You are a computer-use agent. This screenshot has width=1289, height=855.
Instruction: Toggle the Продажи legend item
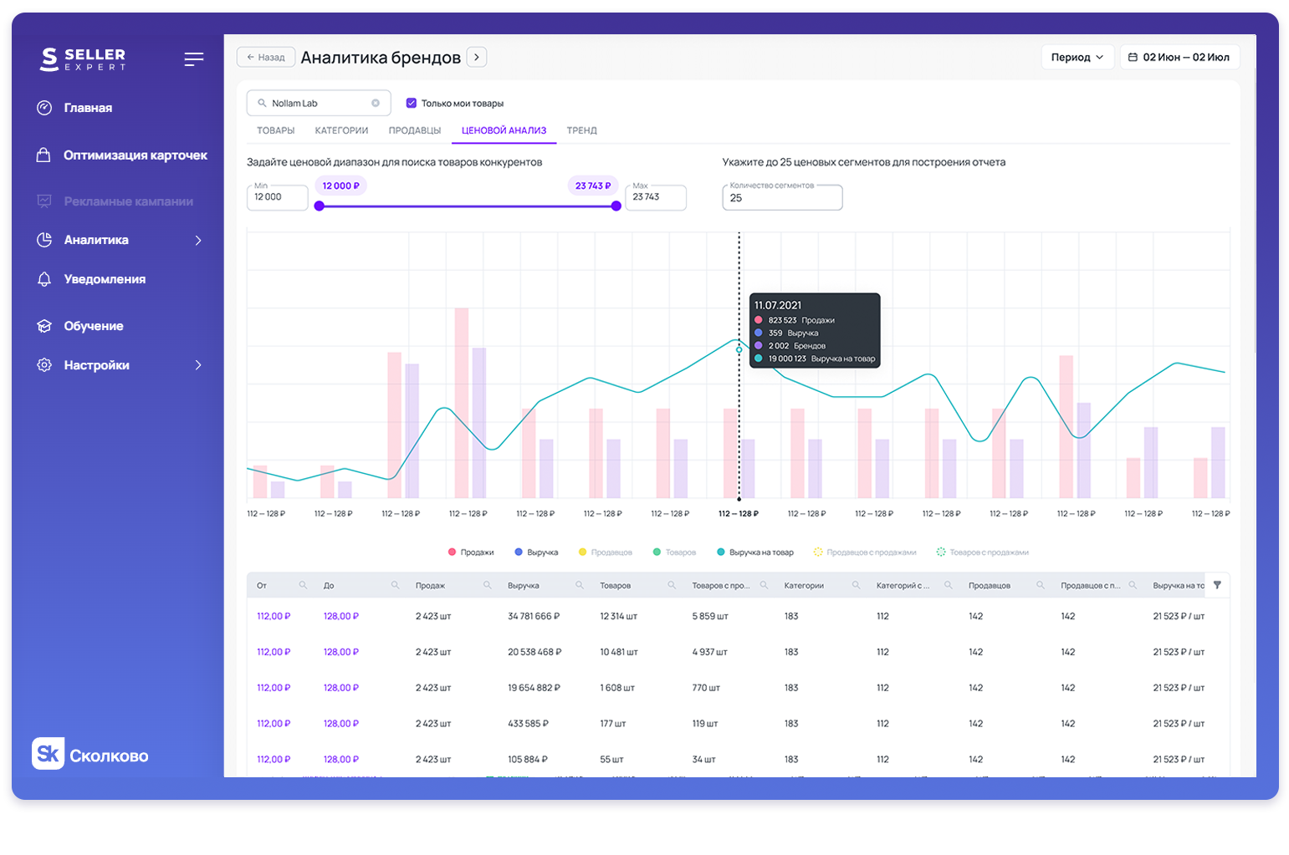(x=471, y=552)
